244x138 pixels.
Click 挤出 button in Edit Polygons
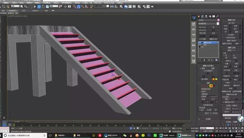click(x=226, y=26)
